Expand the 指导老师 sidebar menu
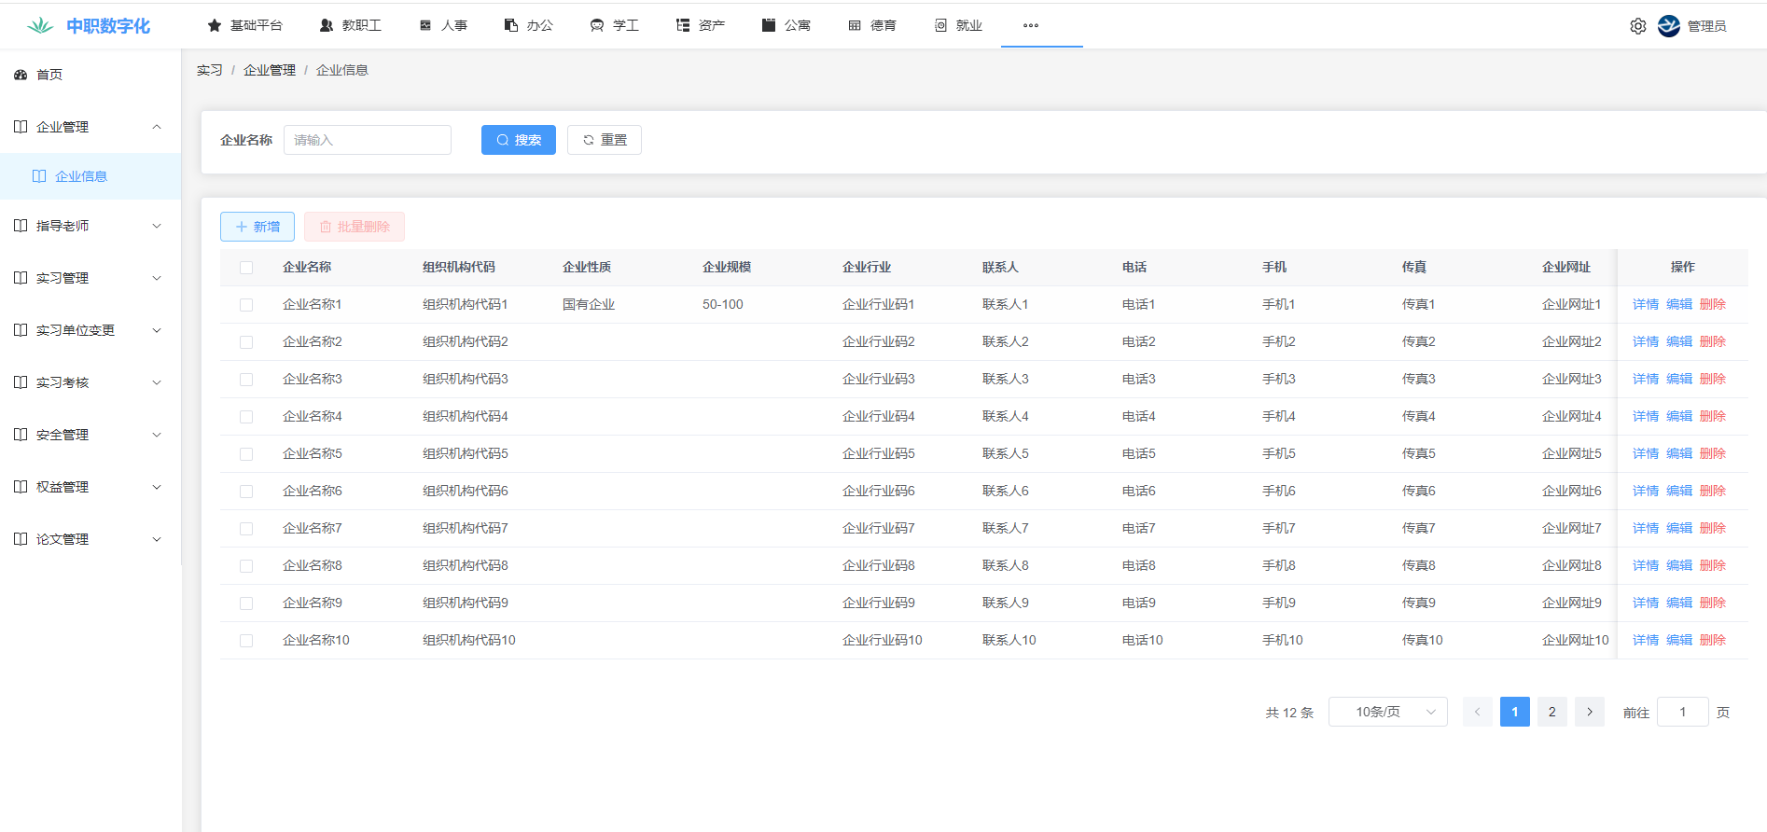Viewport: 1767px width, 832px height. [90, 226]
